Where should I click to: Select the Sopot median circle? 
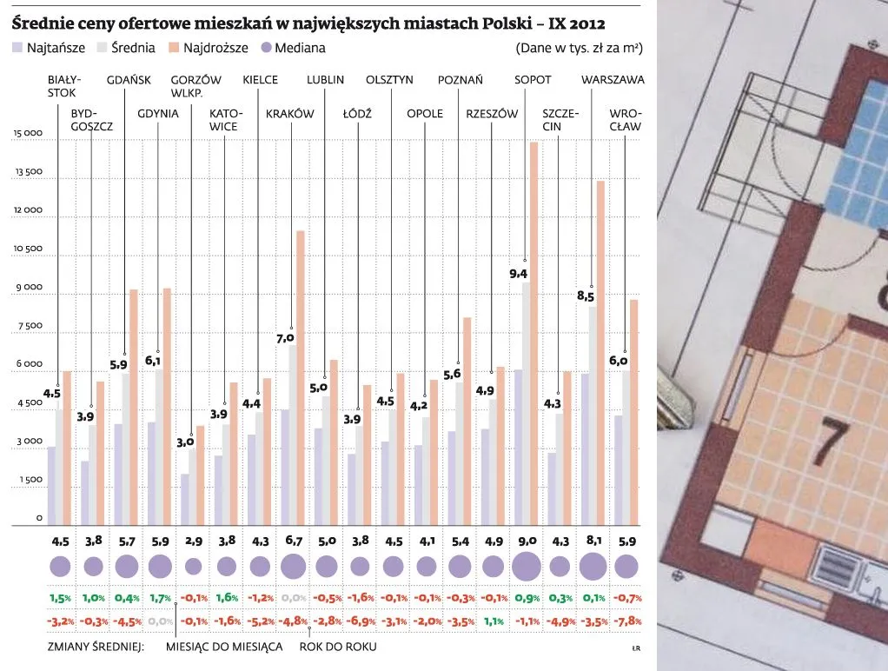[x=527, y=567]
